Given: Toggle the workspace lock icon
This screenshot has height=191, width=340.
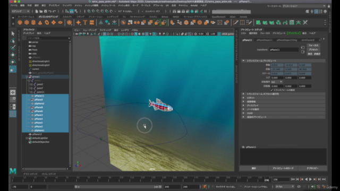Looking at the screenshot, I should click(329, 6).
